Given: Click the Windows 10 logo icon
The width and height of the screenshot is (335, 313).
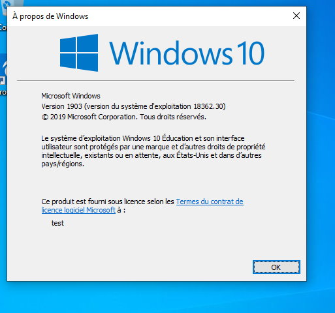Looking at the screenshot, I should coord(79,53).
